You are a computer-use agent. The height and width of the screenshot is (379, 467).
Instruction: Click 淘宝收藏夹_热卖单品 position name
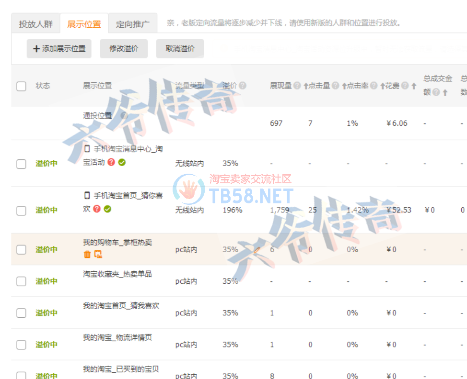pos(117,274)
